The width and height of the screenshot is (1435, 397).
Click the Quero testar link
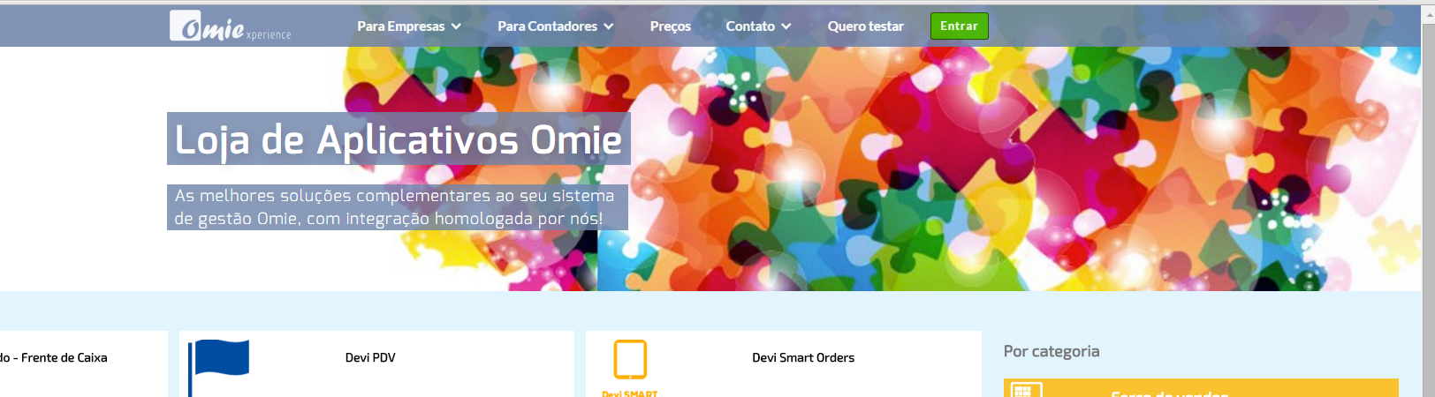click(866, 26)
